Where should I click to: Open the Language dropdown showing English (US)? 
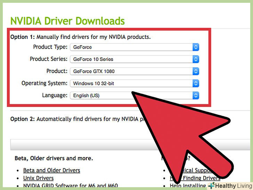[134, 95]
